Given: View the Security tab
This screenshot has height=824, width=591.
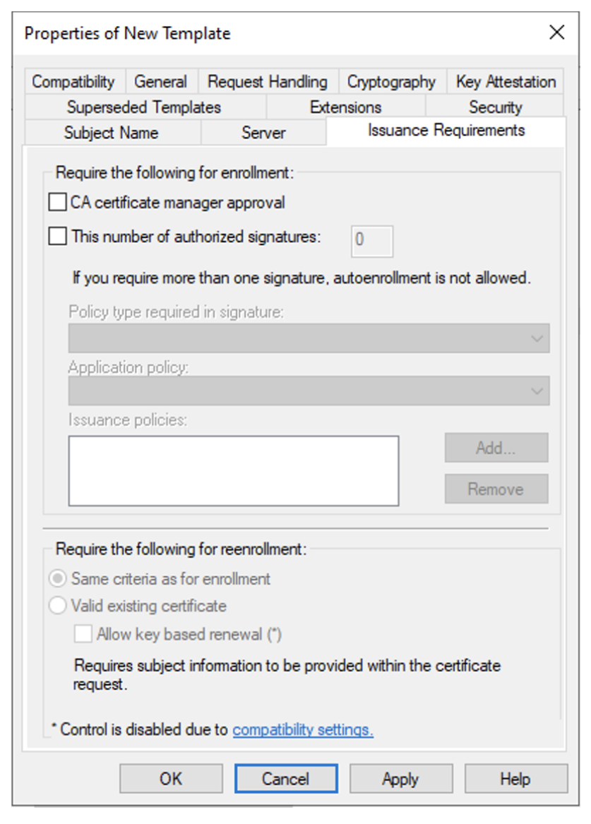Looking at the screenshot, I should click(x=495, y=107).
